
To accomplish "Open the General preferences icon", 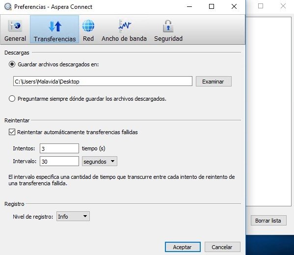I will pos(15,26).
